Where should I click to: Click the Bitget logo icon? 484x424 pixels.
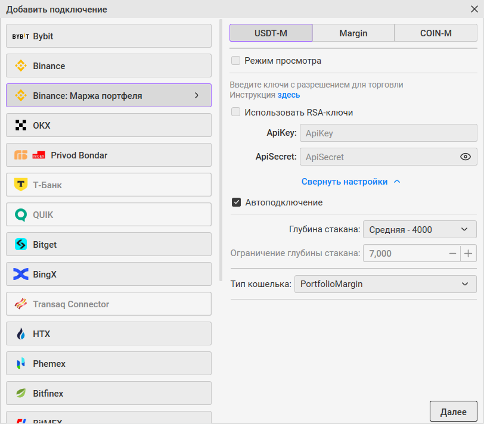pos(21,244)
